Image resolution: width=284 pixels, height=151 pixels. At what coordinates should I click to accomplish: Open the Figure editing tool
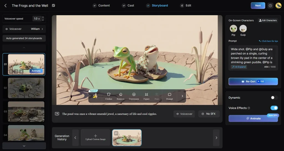click(146, 96)
